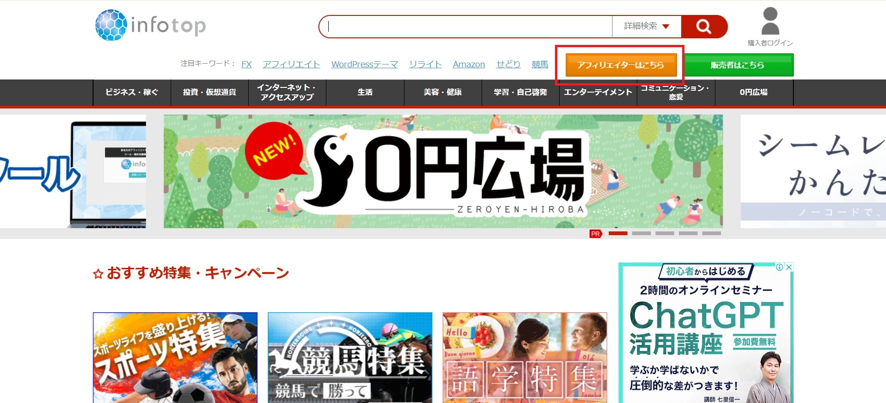Select fourth carousel slide indicator
The image size is (886, 403).
688,233
